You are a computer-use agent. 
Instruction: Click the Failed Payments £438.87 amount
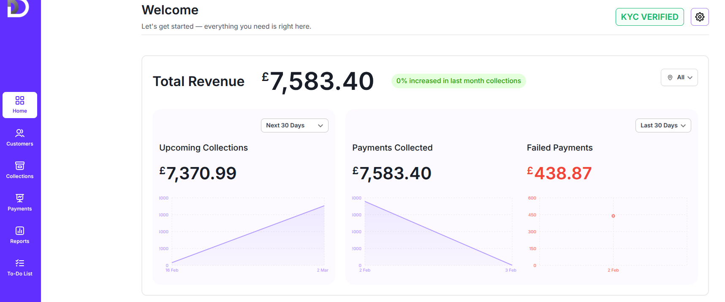tap(559, 173)
